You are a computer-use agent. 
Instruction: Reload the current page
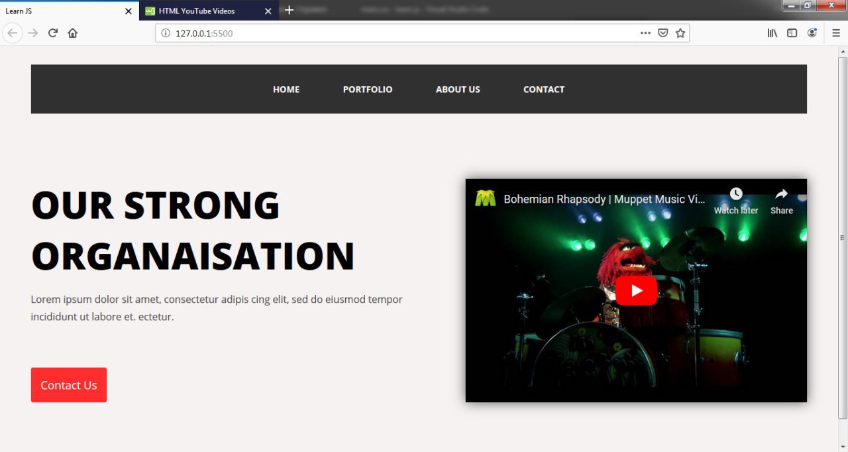(53, 33)
